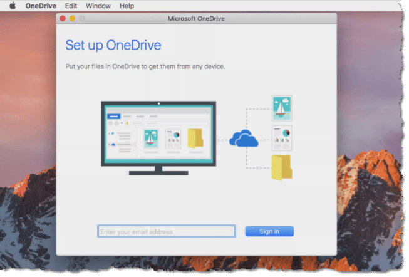Image resolution: width=409 pixels, height=277 pixels.
Task: Click the blue tab in the monitor illustration
Action: coord(114,117)
